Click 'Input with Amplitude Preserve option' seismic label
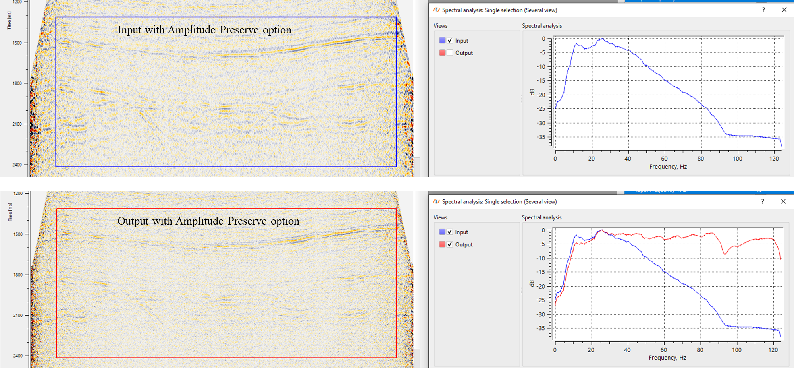The image size is (794, 368). pyautogui.click(x=204, y=30)
